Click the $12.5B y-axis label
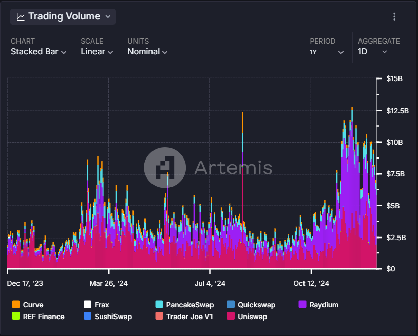This screenshot has height=336, width=418. pos(397,111)
